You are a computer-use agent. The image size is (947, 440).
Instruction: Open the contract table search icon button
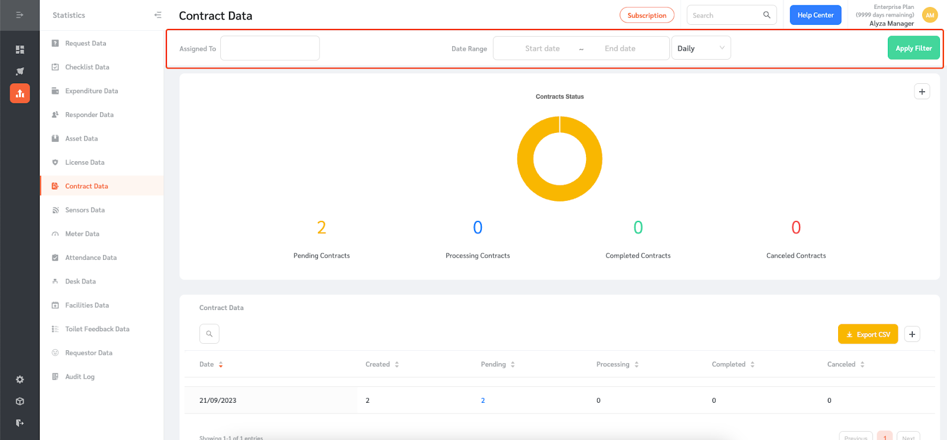click(x=210, y=334)
